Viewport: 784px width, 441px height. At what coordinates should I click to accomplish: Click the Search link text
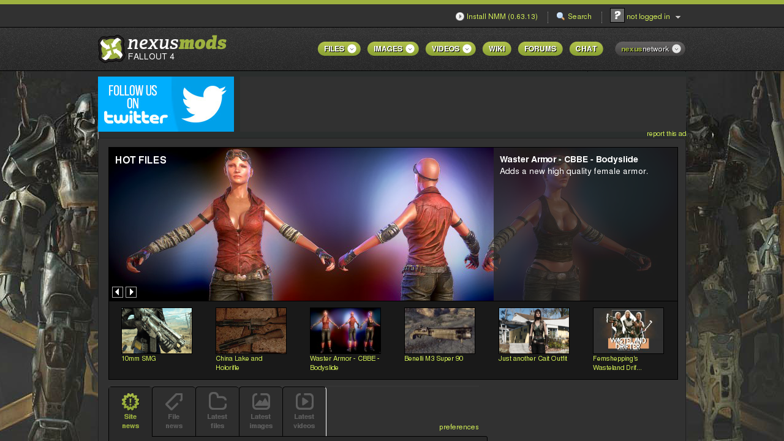579,17
